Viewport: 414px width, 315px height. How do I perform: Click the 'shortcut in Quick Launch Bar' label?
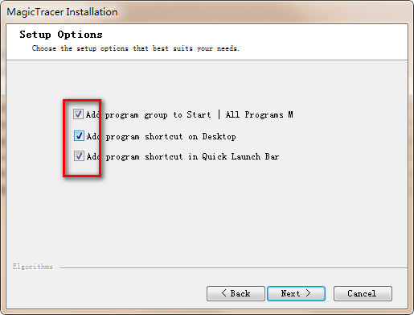tap(211, 156)
